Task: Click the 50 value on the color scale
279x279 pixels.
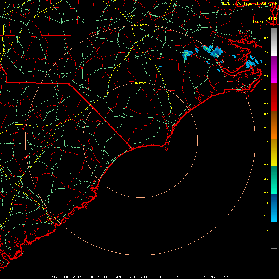Action: tap(266, 115)
